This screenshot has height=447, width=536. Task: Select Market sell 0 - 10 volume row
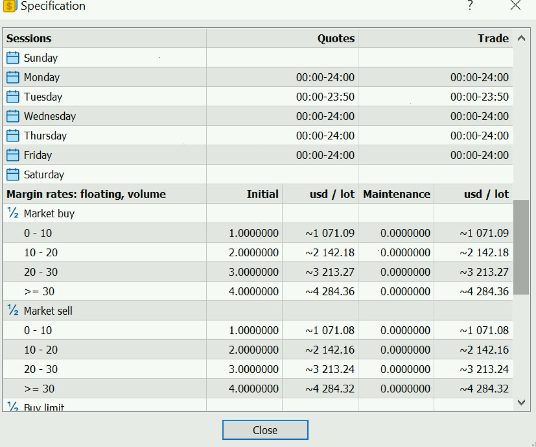tap(258, 330)
